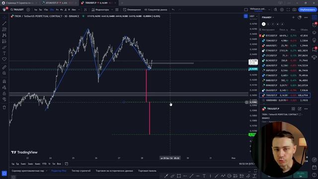Viewport: 318px width, 179px height.
Task: Open the ideas lightbulb icon in right sidebar
Action: pos(314,40)
